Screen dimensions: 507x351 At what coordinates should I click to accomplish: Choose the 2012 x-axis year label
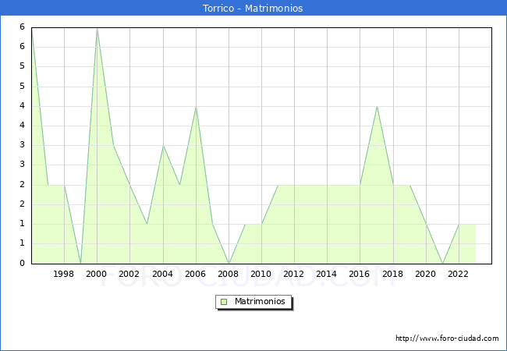pos(294,274)
